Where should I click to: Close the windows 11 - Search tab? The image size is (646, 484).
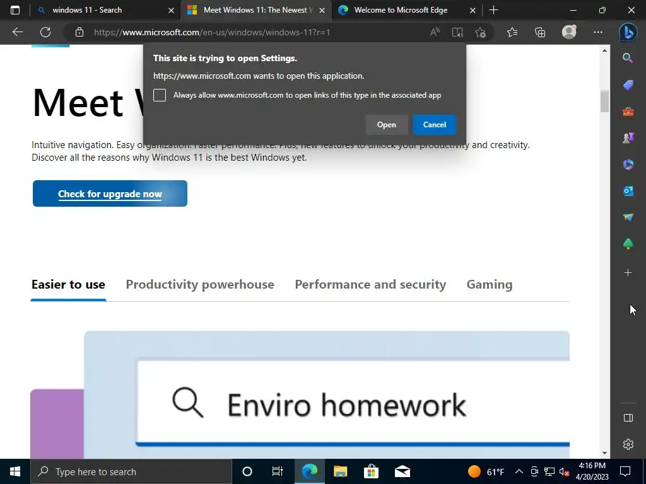tap(172, 10)
